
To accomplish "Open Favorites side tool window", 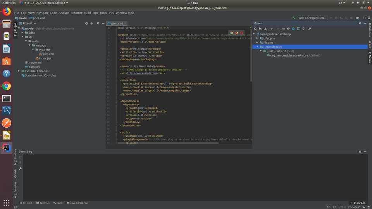I will [15, 190].
